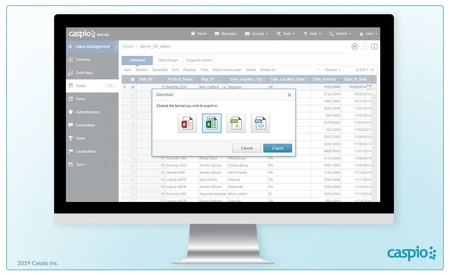The image size is (450, 275).
Task: Open the Messages envelope icon
Action: [x=217, y=34]
